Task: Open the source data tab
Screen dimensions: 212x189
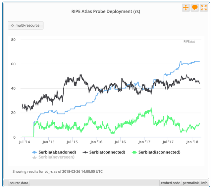Action: [19, 183]
